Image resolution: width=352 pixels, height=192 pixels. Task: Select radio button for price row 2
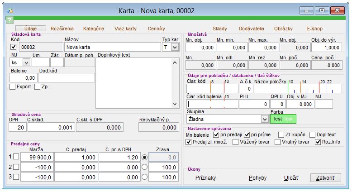145,167
